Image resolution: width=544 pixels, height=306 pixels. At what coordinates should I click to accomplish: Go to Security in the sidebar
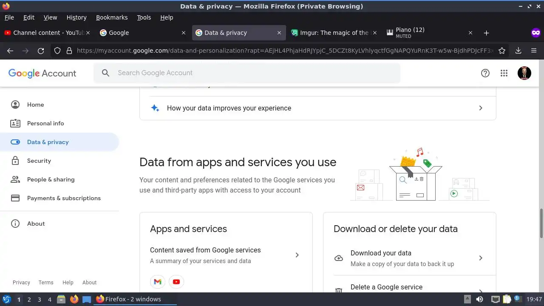[x=39, y=161]
